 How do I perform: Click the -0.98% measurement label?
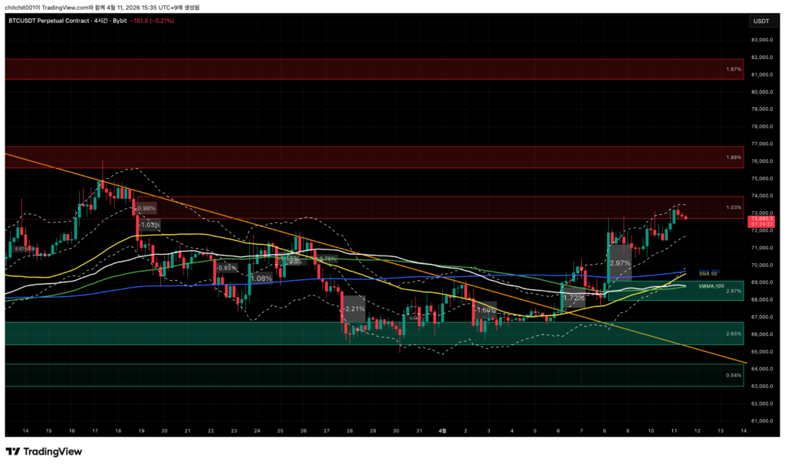pos(144,208)
